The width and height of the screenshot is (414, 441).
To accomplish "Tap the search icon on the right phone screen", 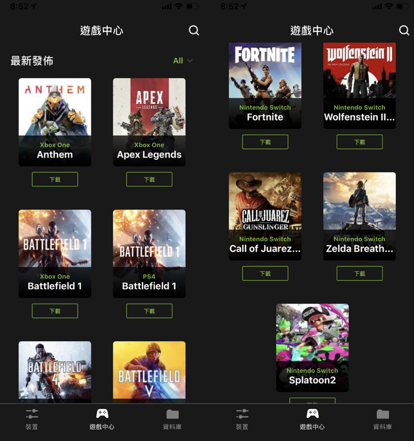I will tap(404, 30).
